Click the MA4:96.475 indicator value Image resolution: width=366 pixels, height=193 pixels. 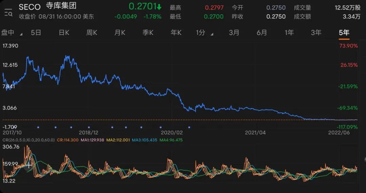point(171,140)
